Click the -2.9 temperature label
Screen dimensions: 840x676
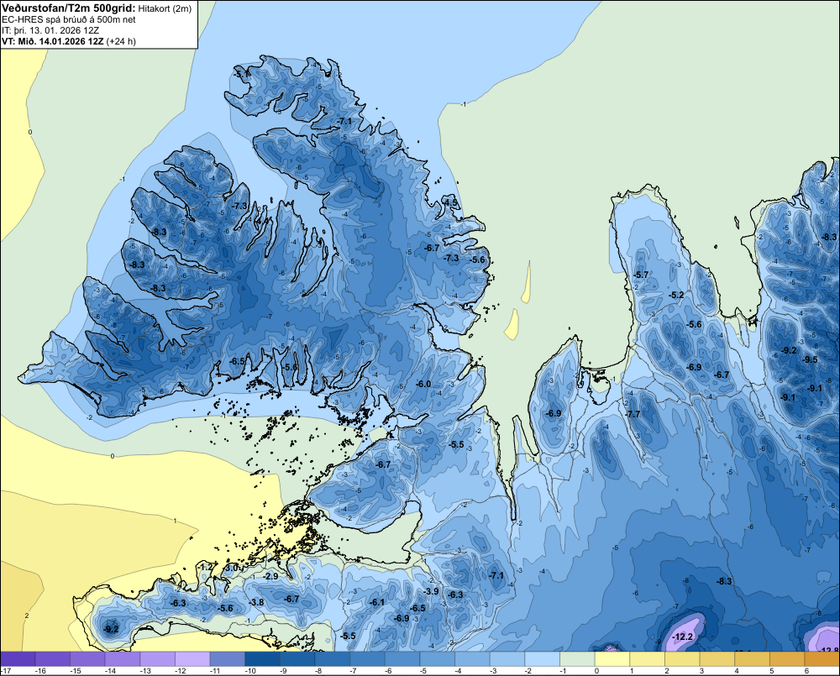[271, 576]
